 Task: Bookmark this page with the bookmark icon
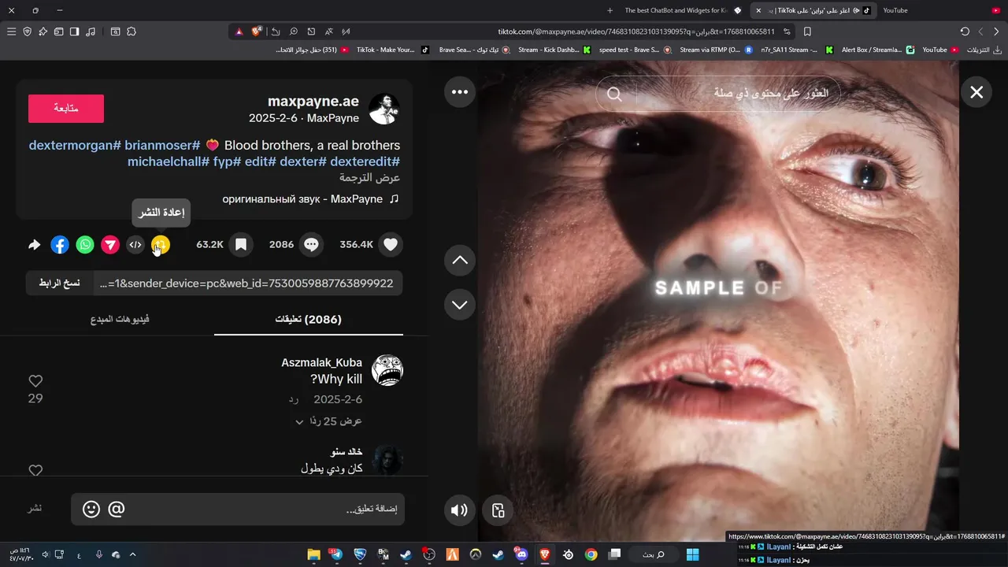click(x=807, y=31)
